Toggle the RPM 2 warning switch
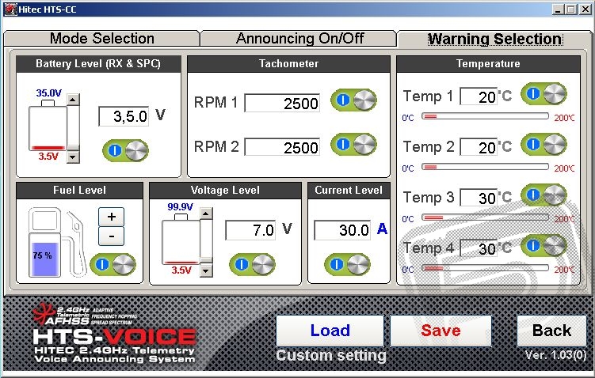Viewport: 595px width, 378px height. coord(353,145)
